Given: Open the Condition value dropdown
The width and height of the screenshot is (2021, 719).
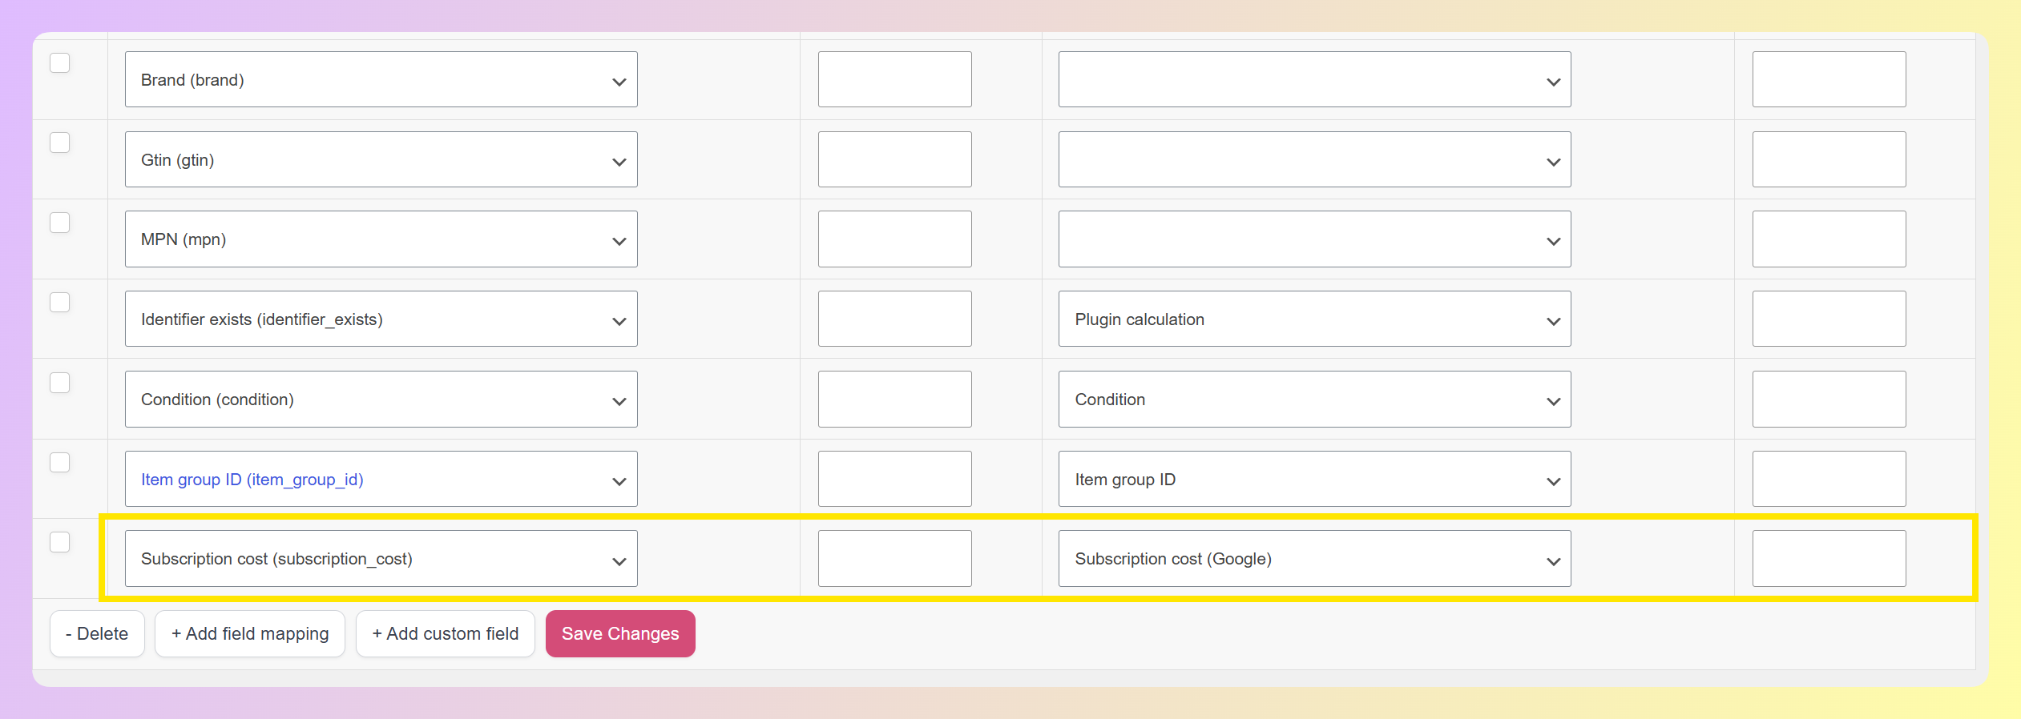Looking at the screenshot, I should [1314, 399].
